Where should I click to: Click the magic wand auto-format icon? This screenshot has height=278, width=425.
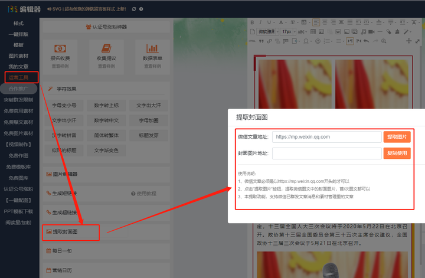point(406,32)
